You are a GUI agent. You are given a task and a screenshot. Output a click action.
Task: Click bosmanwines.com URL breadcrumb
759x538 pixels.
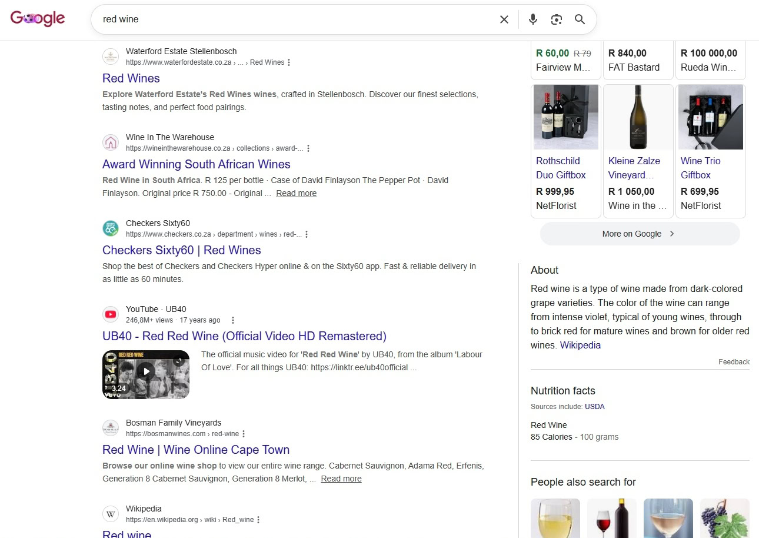[182, 434]
